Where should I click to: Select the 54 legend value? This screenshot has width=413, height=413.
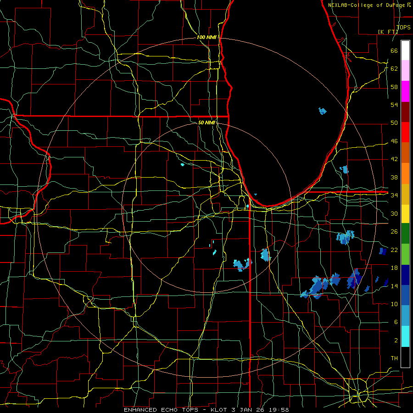394,105
